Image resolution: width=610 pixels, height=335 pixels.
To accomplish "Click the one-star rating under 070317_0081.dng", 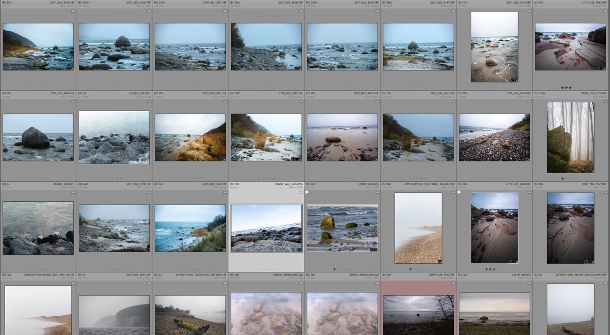I will pyautogui.click(x=334, y=269).
